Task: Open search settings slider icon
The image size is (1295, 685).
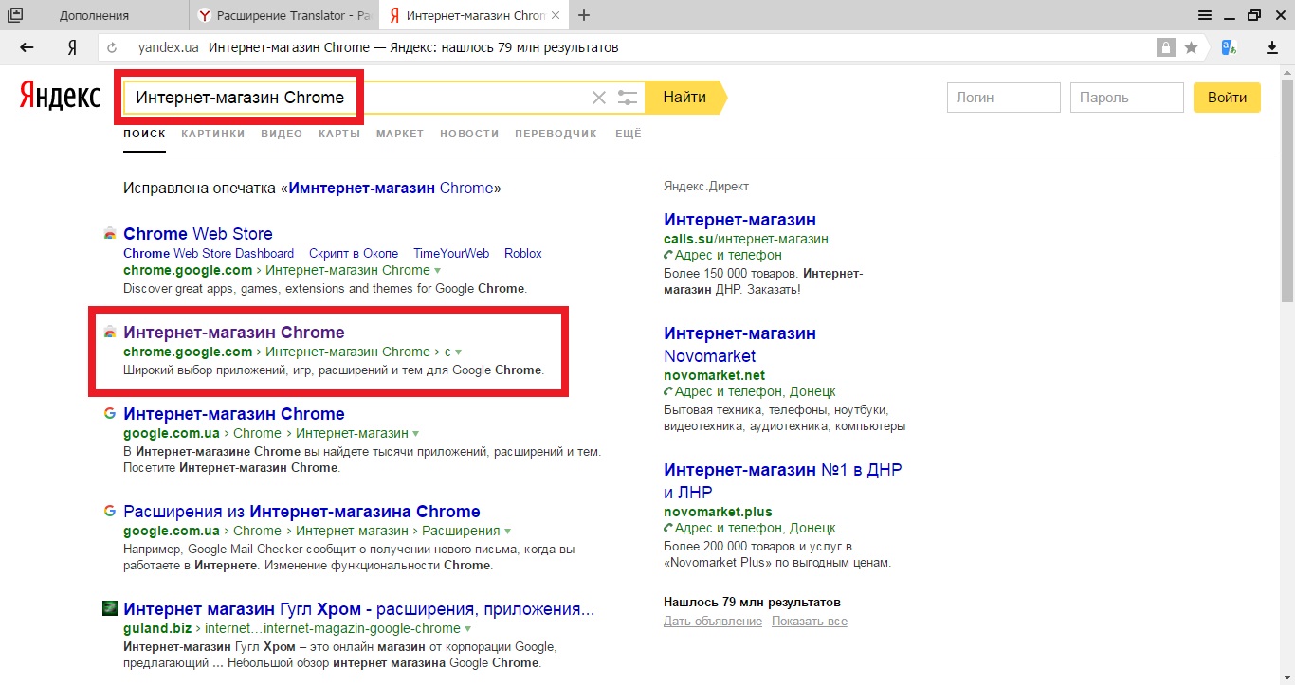Action: (627, 98)
